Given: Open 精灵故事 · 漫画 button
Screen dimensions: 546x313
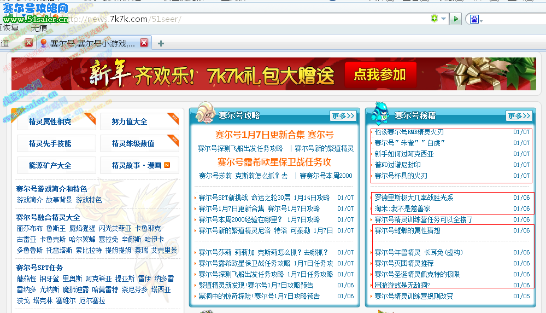Looking at the screenshot, I should (x=139, y=165).
